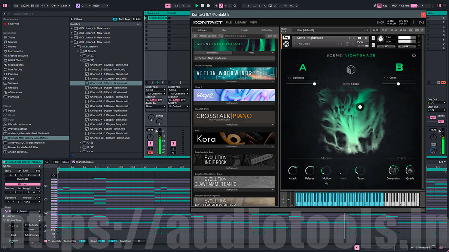Select file Chords 100 - 130bpm - Bbmin.mid
449x252 pixels.
click(x=109, y=138)
